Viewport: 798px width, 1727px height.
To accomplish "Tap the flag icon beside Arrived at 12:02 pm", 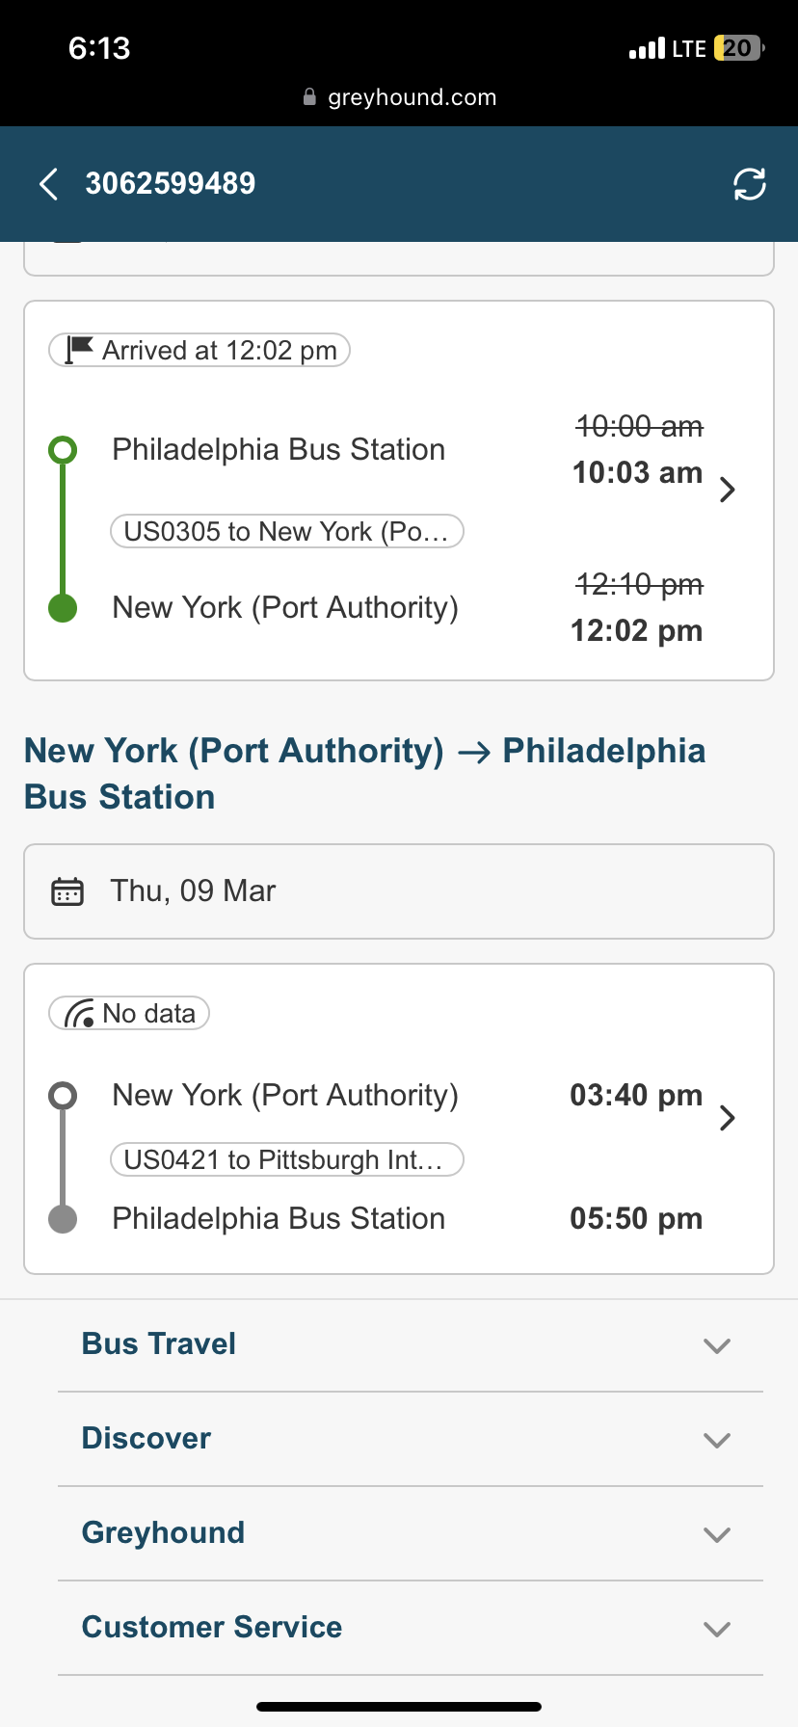I will tap(79, 349).
